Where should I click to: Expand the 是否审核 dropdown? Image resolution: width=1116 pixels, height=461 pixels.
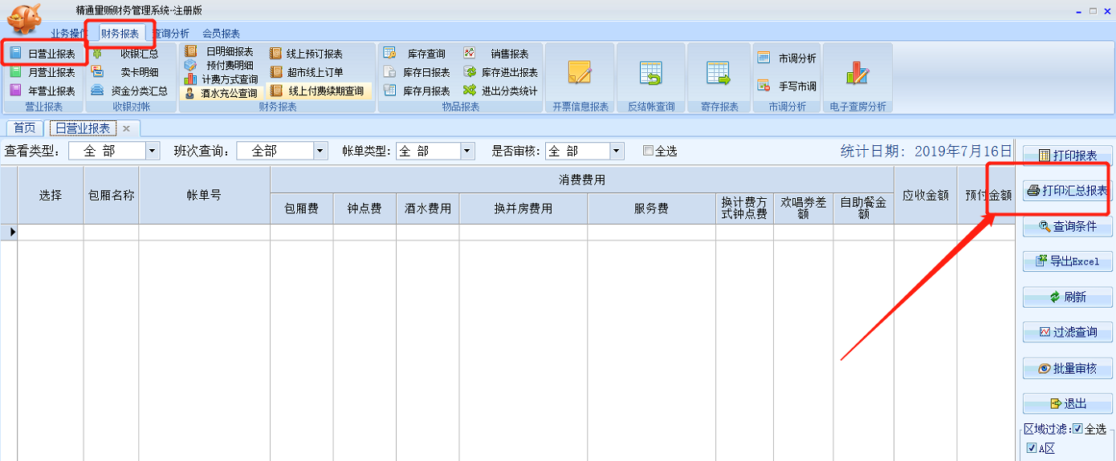pyautogui.click(x=617, y=151)
